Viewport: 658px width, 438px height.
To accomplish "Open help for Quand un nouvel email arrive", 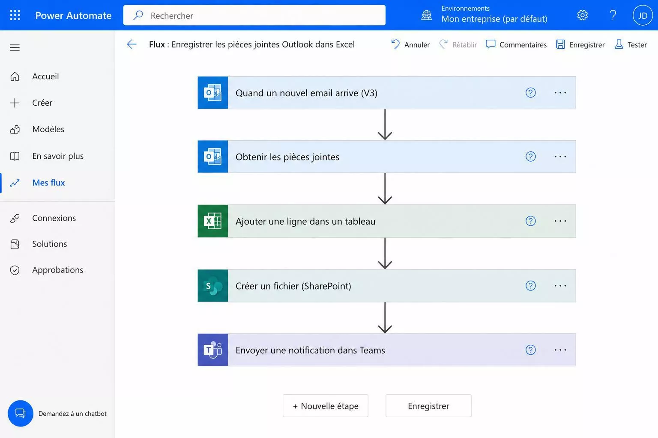I will pos(530,93).
